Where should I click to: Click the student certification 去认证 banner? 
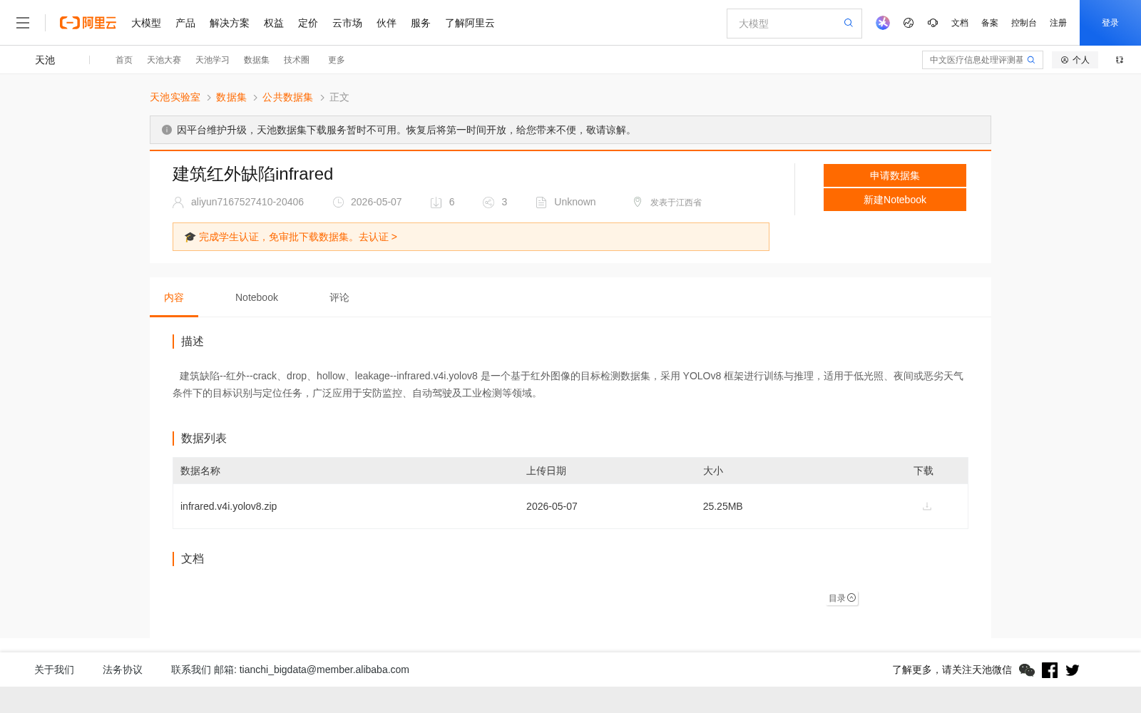tap(471, 237)
